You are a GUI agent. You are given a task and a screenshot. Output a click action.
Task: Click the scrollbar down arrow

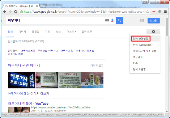click(167, 112)
